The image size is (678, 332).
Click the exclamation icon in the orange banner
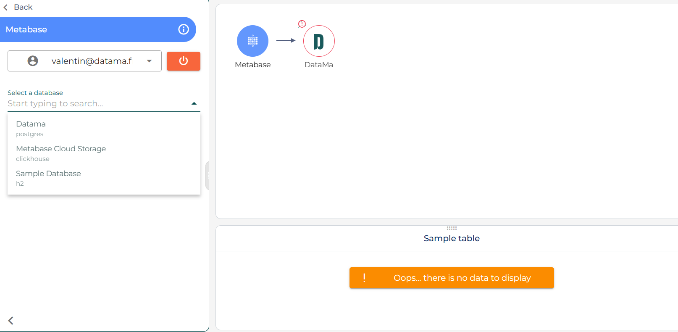click(x=364, y=278)
